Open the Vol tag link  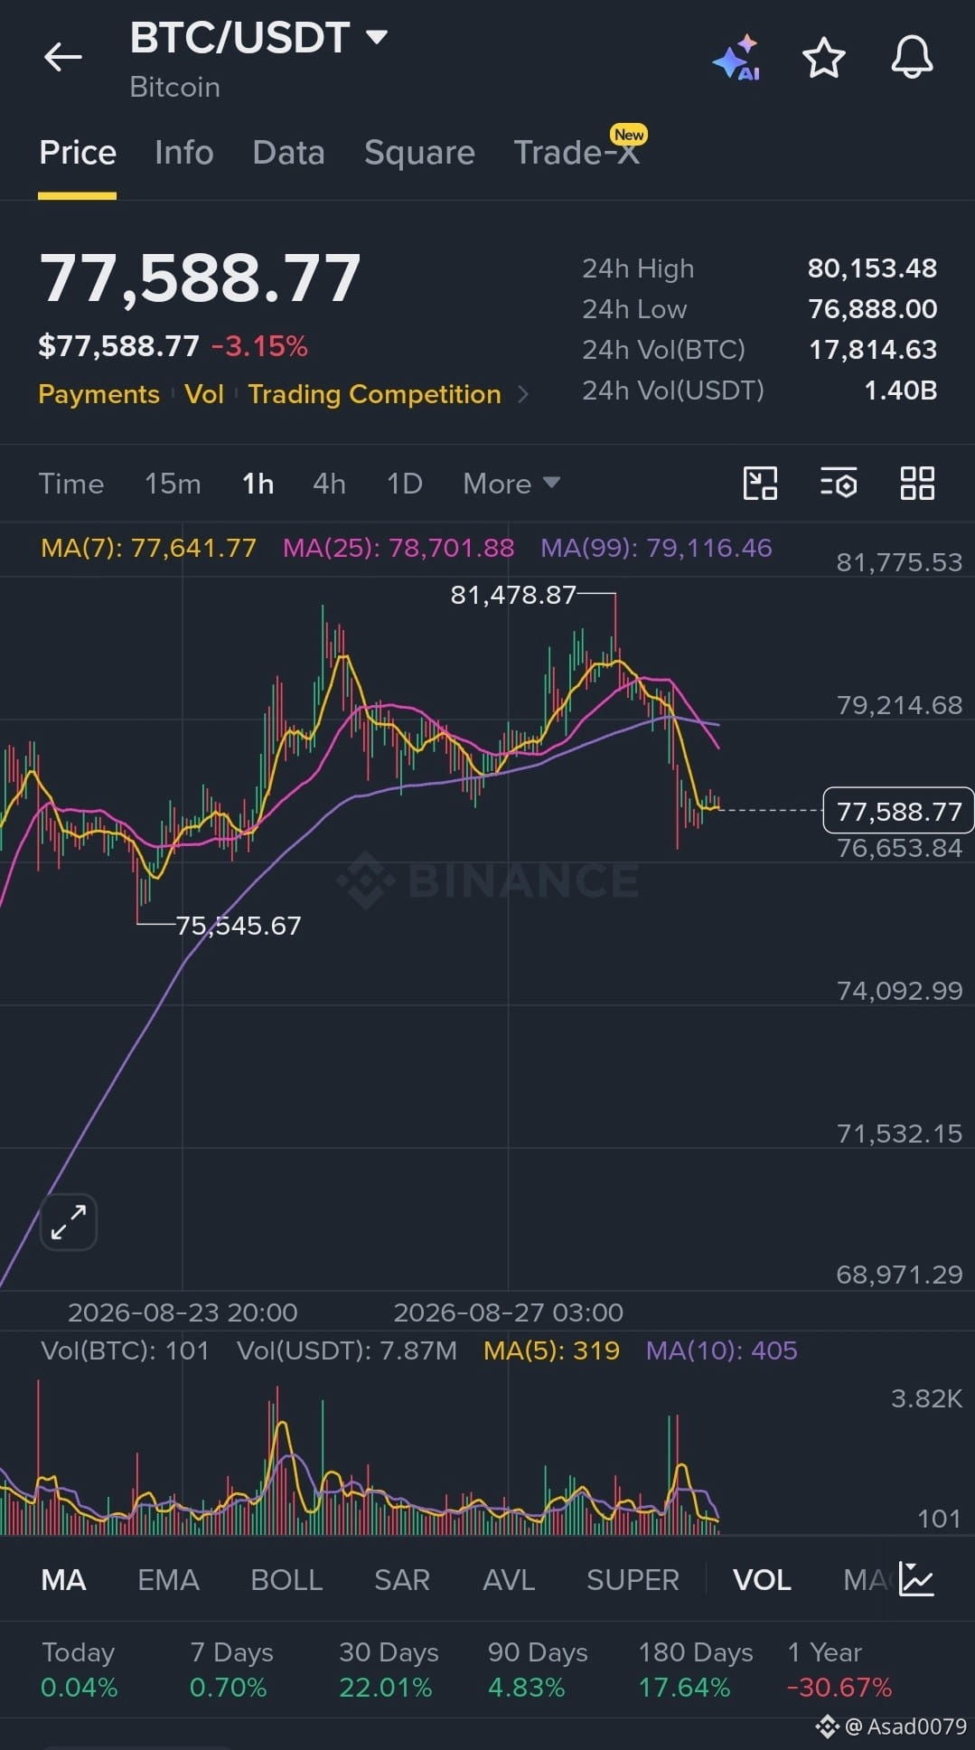coord(204,394)
